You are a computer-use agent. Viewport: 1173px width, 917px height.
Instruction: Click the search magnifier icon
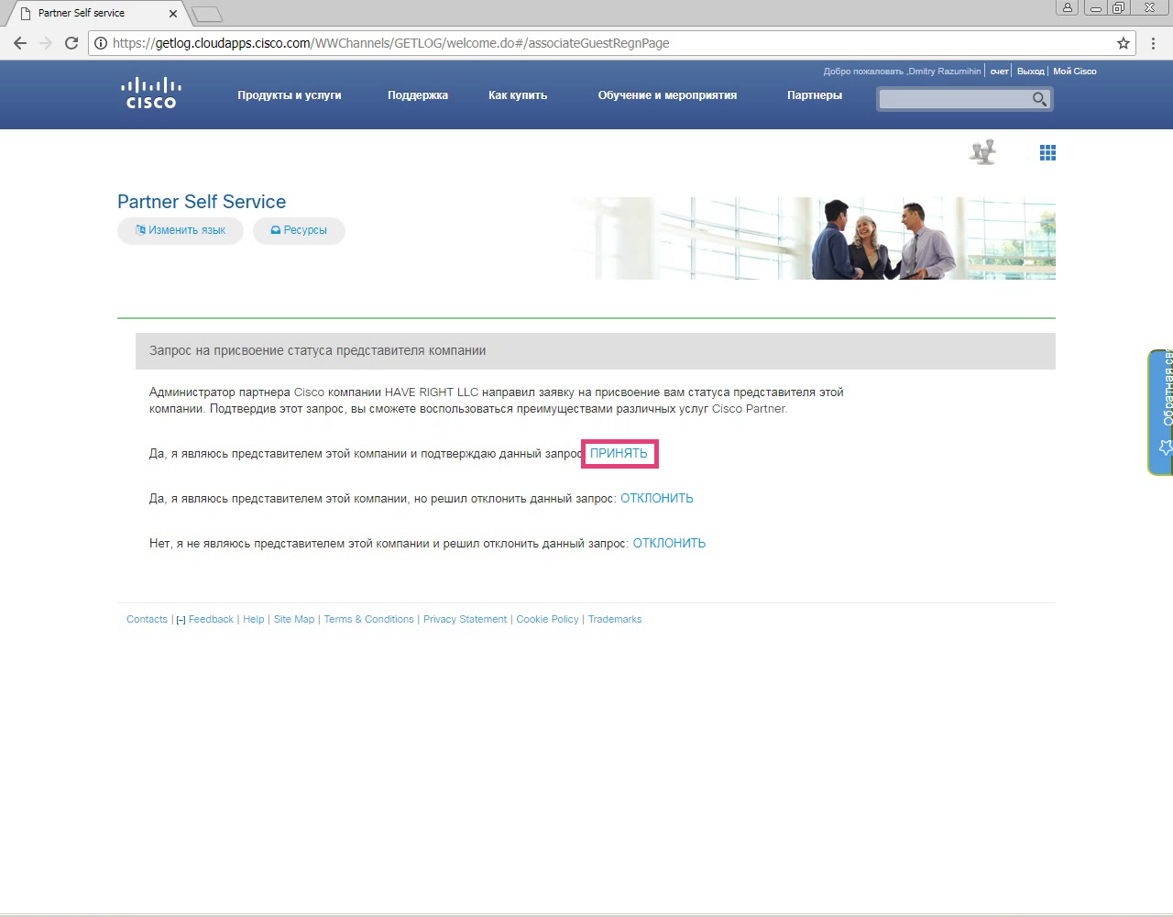point(1039,99)
